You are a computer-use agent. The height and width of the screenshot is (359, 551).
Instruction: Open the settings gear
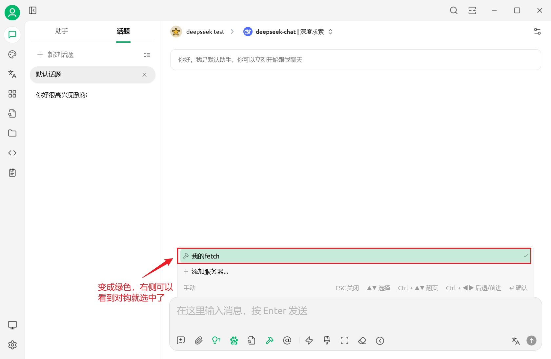(x=12, y=345)
